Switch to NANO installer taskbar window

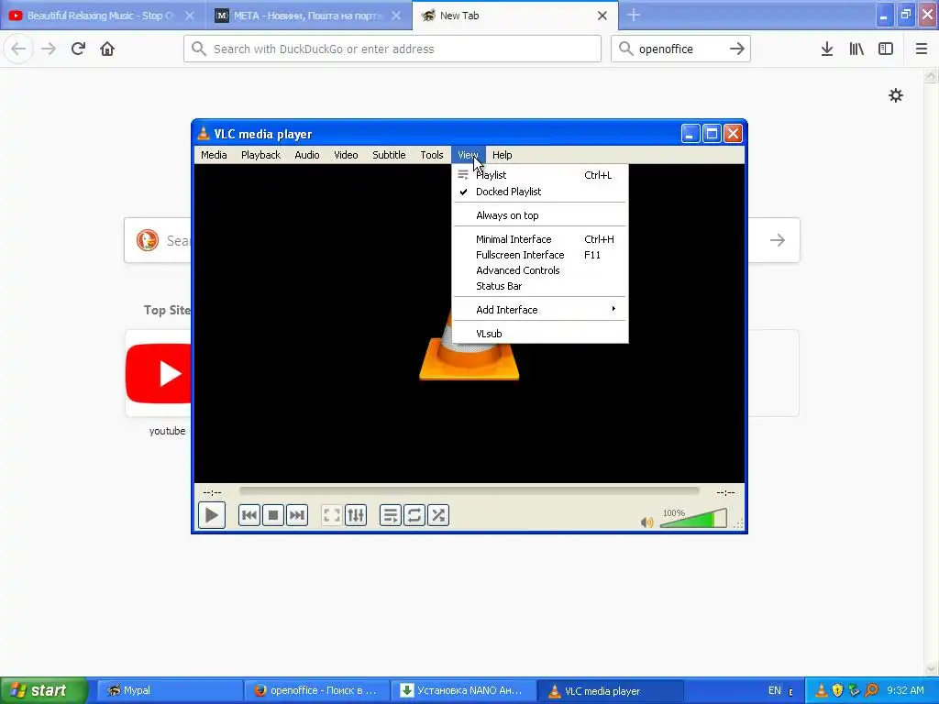[x=463, y=690]
